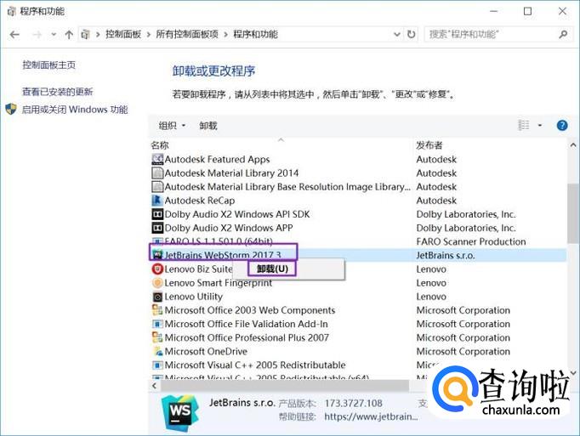Select Dolby Audio X2 Windows API SDK icon
This screenshot has height=436, width=580.
(x=157, y=214)
